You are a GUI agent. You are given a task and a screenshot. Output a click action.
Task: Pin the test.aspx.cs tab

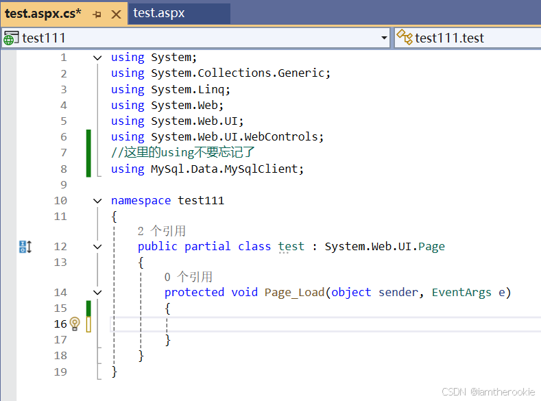coord(97,14)
